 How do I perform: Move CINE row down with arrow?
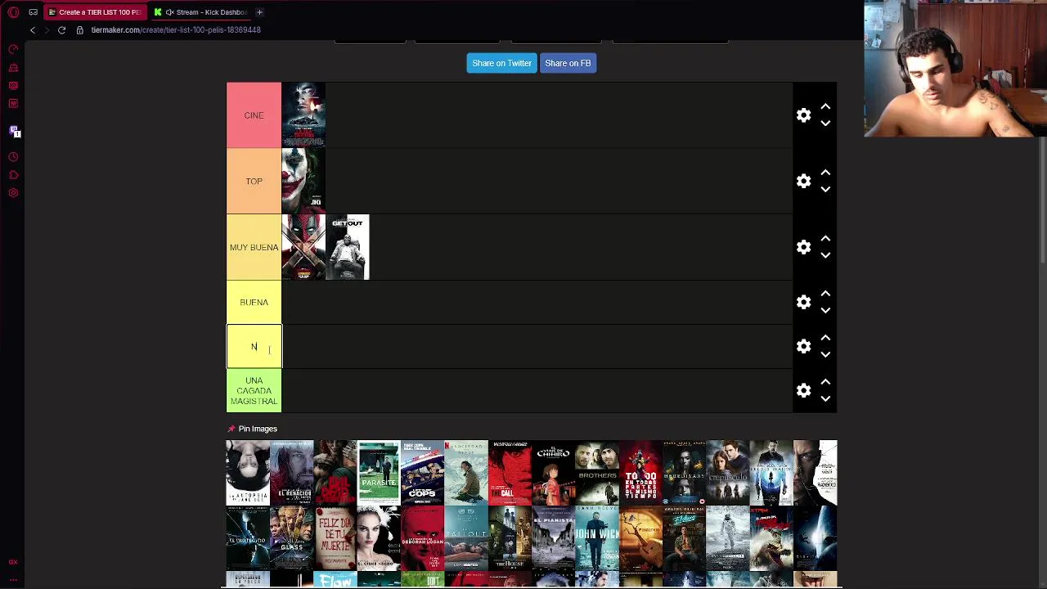825,124
